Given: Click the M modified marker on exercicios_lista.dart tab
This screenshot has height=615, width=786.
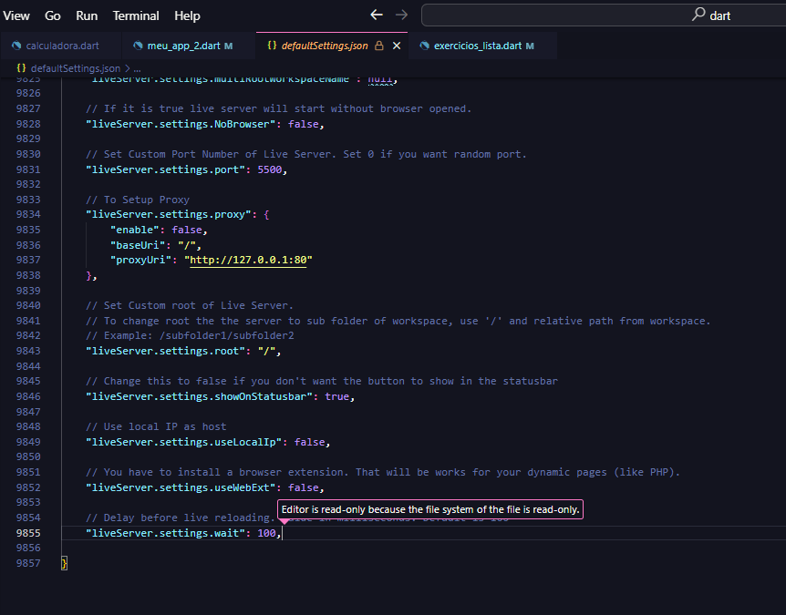Looking at the screenshot, I should click(x=530, y=46).
